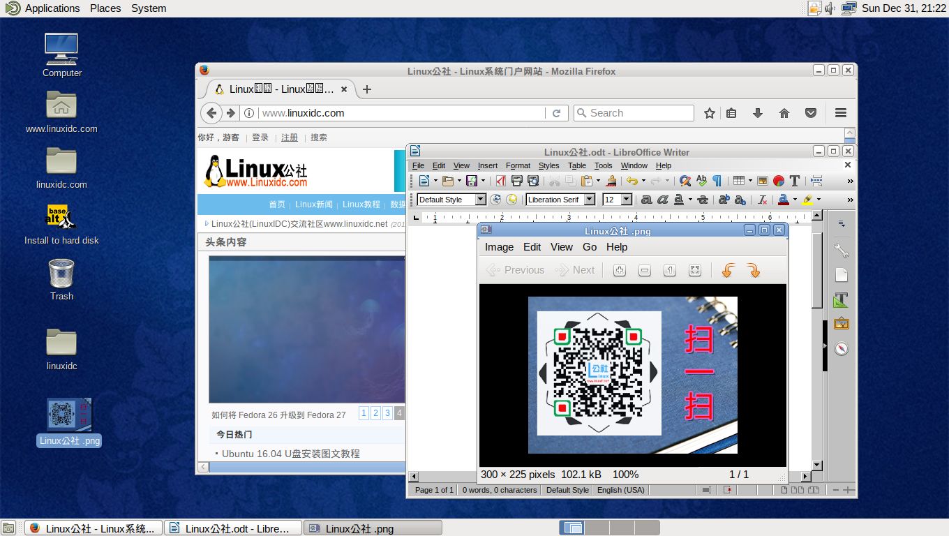Screen dimensions: 949x536
Task: Click the Firefox bookmark star icon
Action: [710, 113]
